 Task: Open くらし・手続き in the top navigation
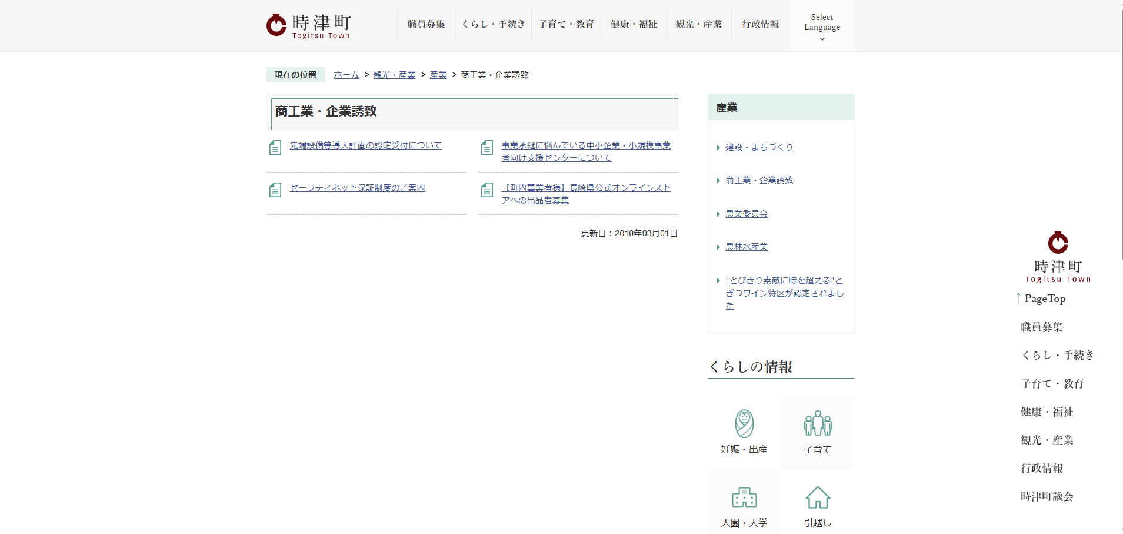pos(494,24)
